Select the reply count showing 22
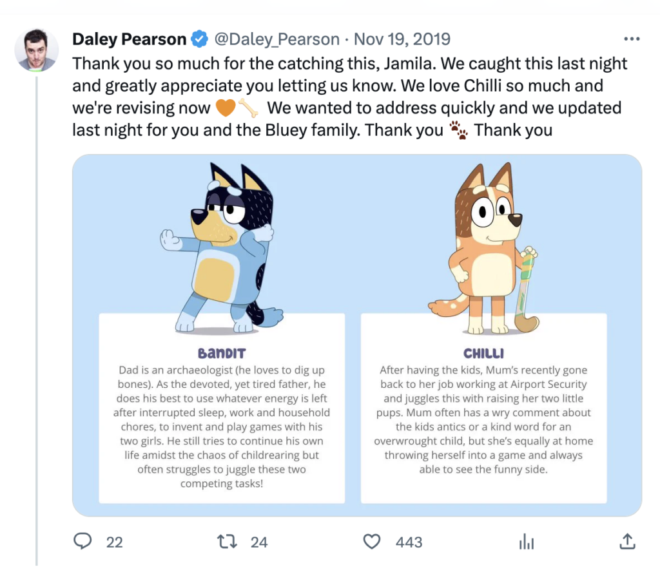Image resolution: width=660 pixels, height=574 pixels. click(114, 542)
